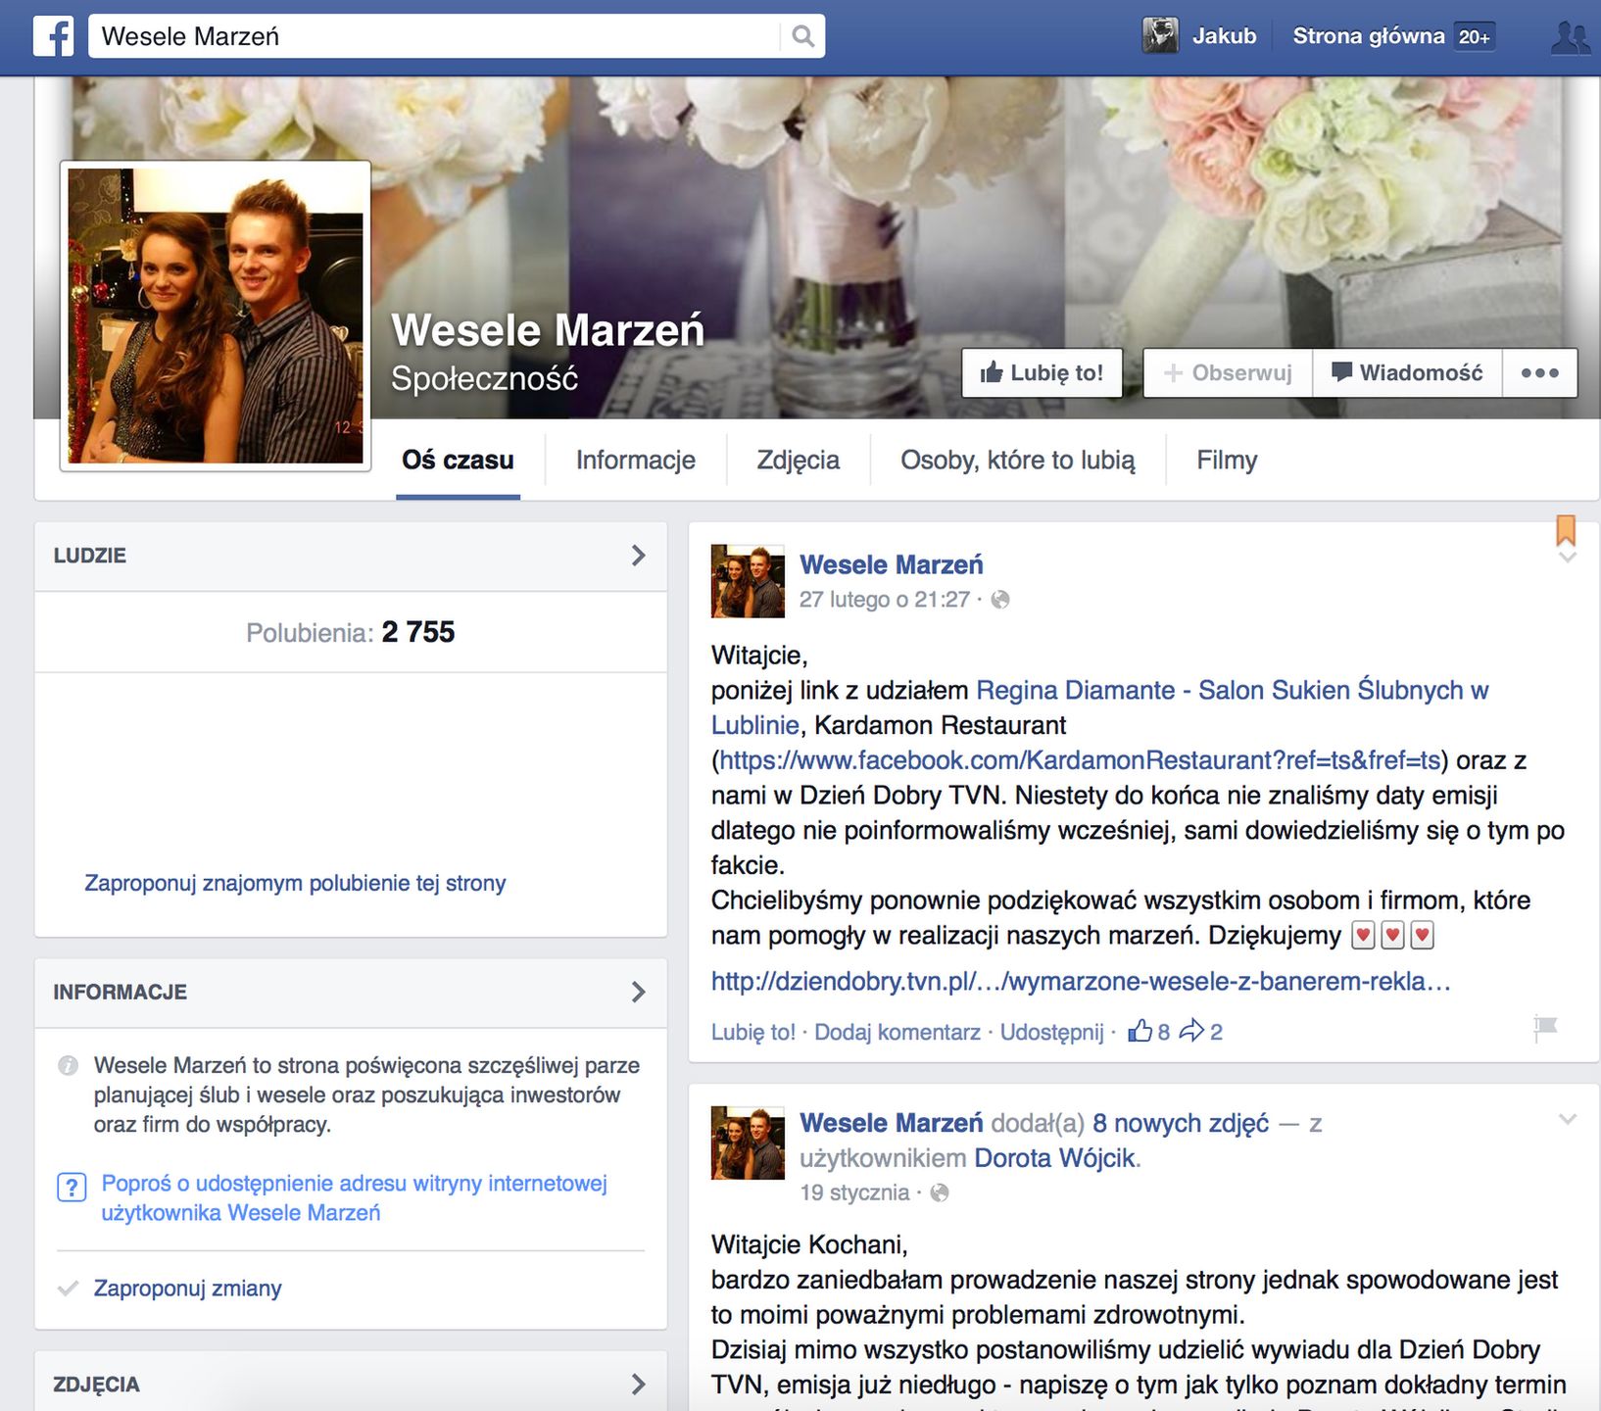This screenshot has height=1411, width=1601.
Task: Click the second post author thumbnail
Action: coord(748,1143)
